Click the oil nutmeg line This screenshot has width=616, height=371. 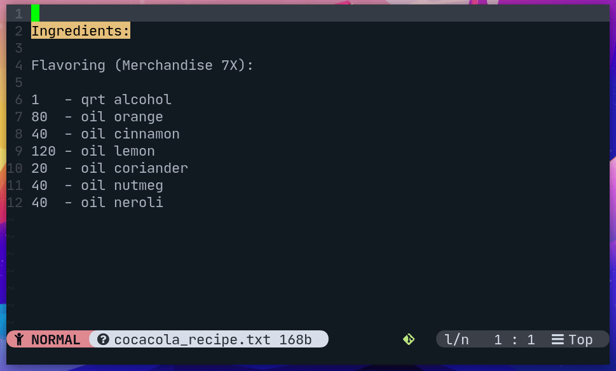point(97,185)
